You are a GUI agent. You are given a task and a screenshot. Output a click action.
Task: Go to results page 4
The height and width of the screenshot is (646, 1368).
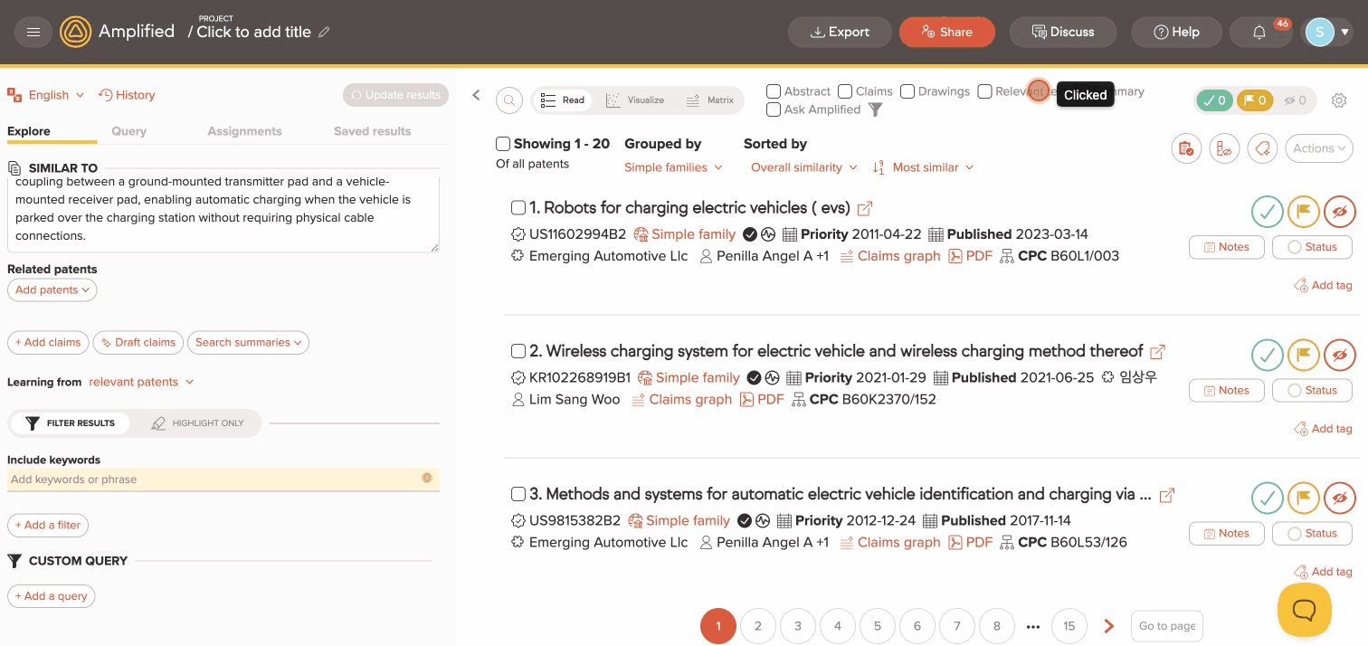(837, 625)
